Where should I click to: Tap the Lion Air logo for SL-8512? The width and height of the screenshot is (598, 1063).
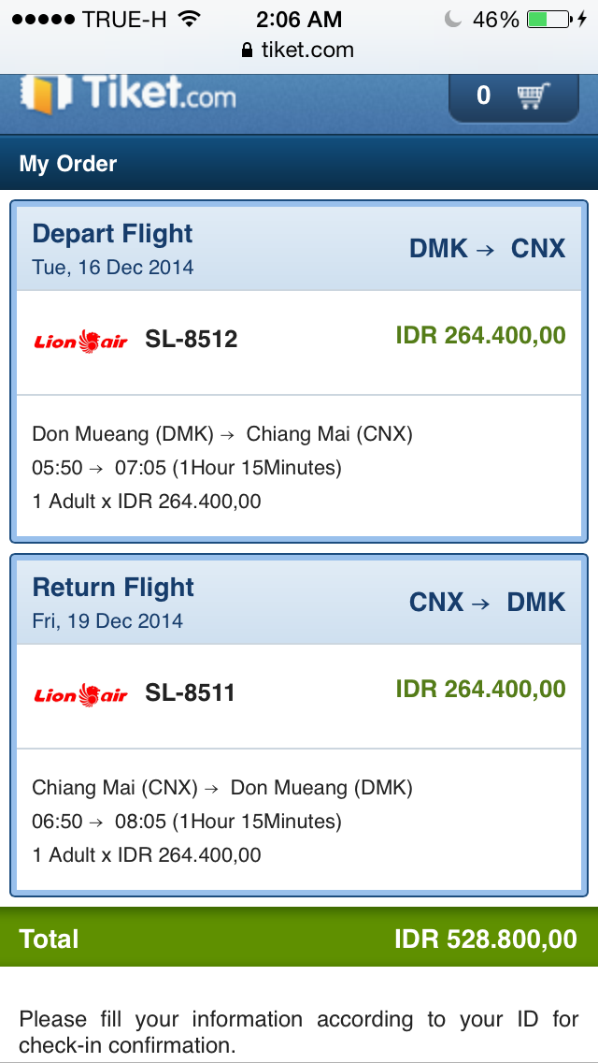tap(80, 341)
